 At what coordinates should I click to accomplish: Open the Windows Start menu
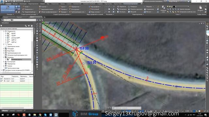tap(2, 115)
